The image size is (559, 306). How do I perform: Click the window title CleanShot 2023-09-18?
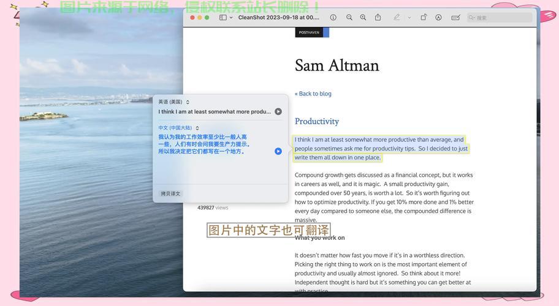(278, 17)
